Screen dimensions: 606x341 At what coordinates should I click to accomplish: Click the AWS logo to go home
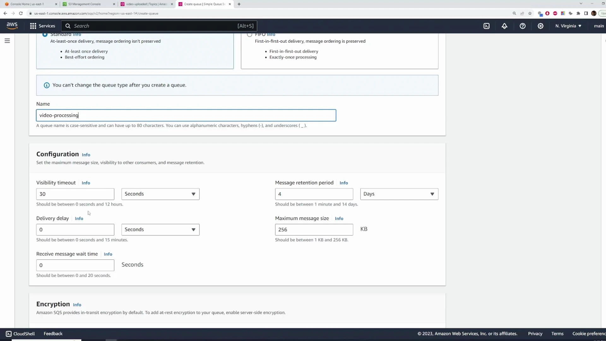[x=12, y=26]
